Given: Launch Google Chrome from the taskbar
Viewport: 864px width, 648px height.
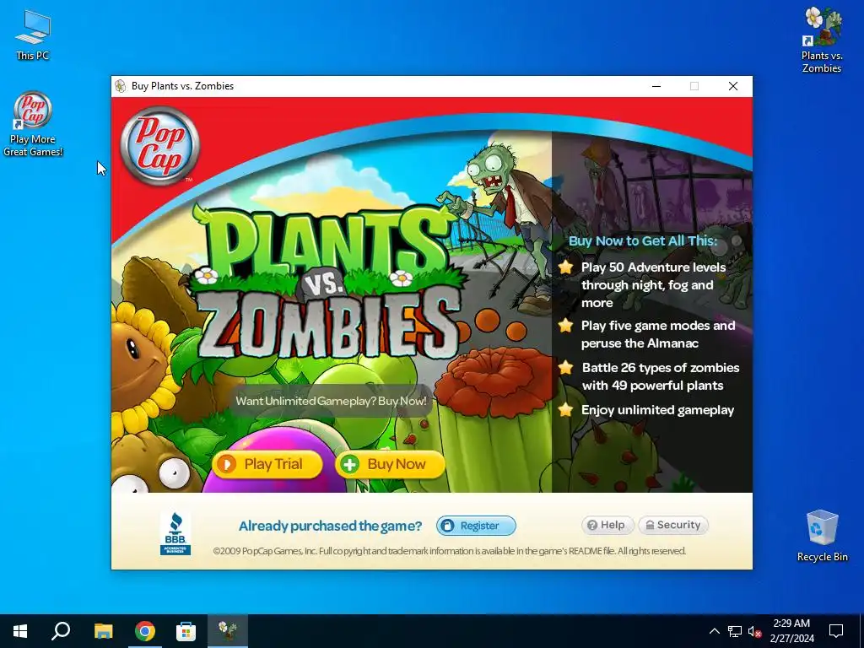Looking at the screenshot, I should tap(145, 631).
